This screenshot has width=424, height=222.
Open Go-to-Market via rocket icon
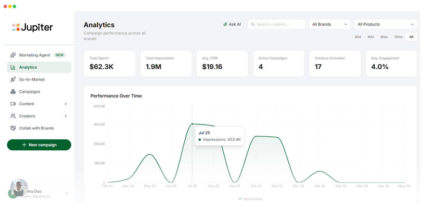(x=13, y=79)
